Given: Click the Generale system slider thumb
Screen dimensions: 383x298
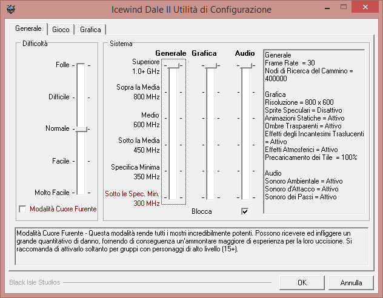Looking at the screenshot, I should pos(174,65).
